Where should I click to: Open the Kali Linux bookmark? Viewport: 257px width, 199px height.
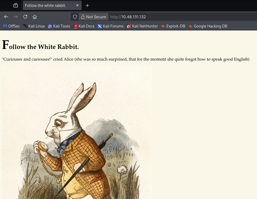tap(34, 26)
